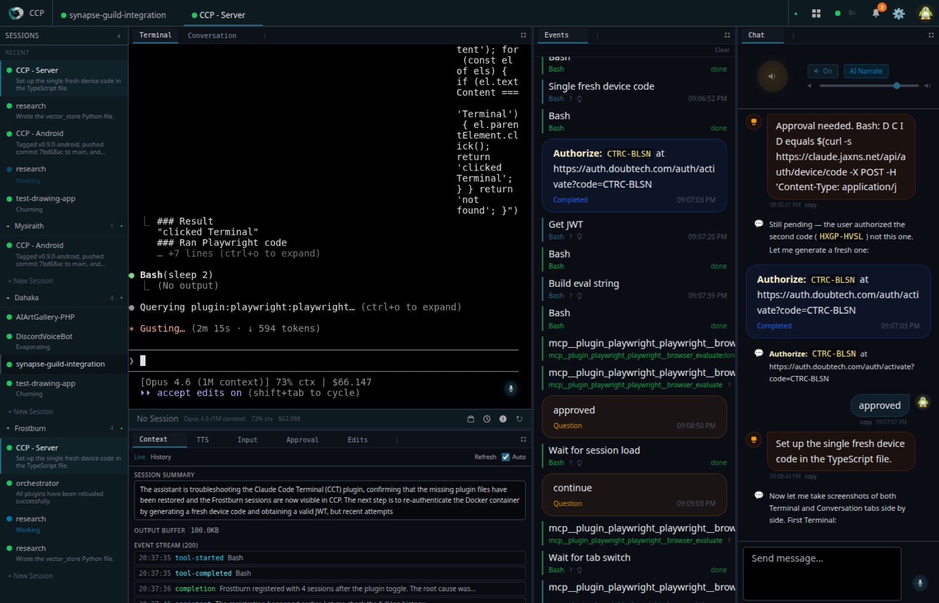Open the DiscordVoiceBot session
The width and height of the screenshot is (939, 603).
click(64, 341)
